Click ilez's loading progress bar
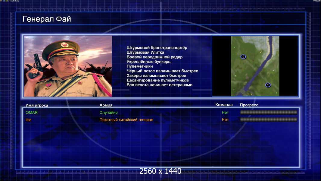Image resolution: width=321 pixels, height=181 pixels. (x=269, y=119)
